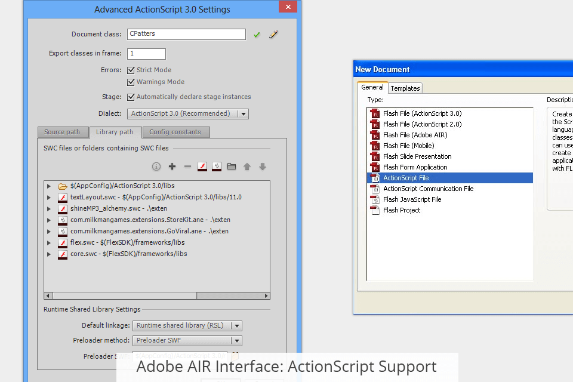Open the Preloader method dropdown

point(187,340)
